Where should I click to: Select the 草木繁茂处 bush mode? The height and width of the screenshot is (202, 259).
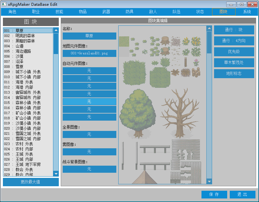[x=234, y=63]
